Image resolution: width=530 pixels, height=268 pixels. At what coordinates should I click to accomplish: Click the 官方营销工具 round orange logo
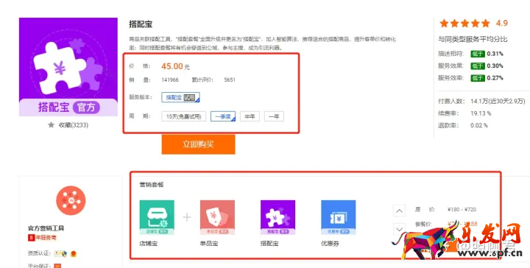point(71,200)
